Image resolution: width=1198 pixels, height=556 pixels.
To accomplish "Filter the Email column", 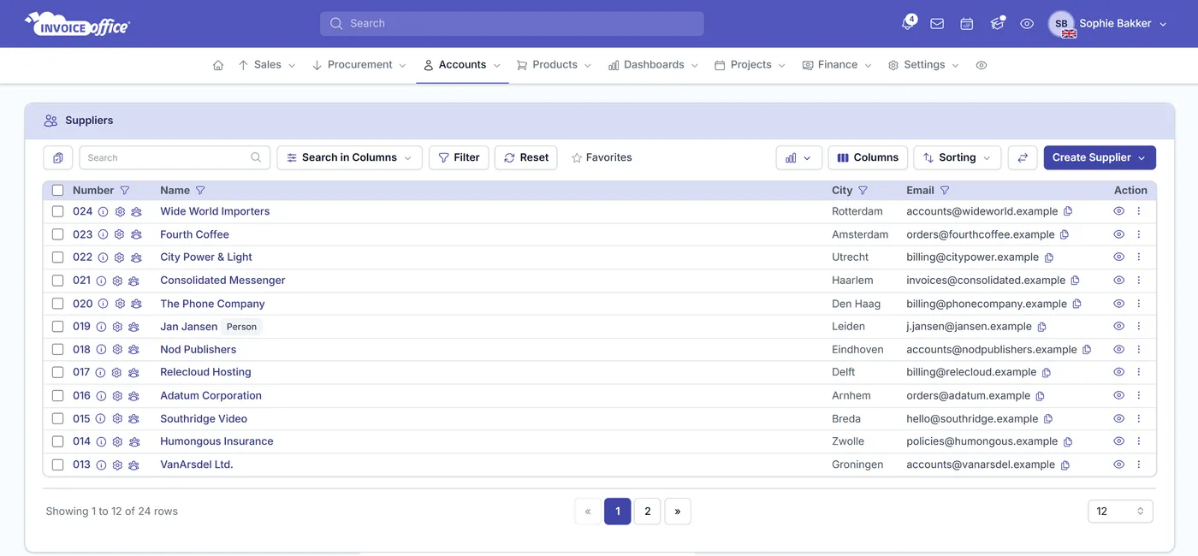I will 945,191.
